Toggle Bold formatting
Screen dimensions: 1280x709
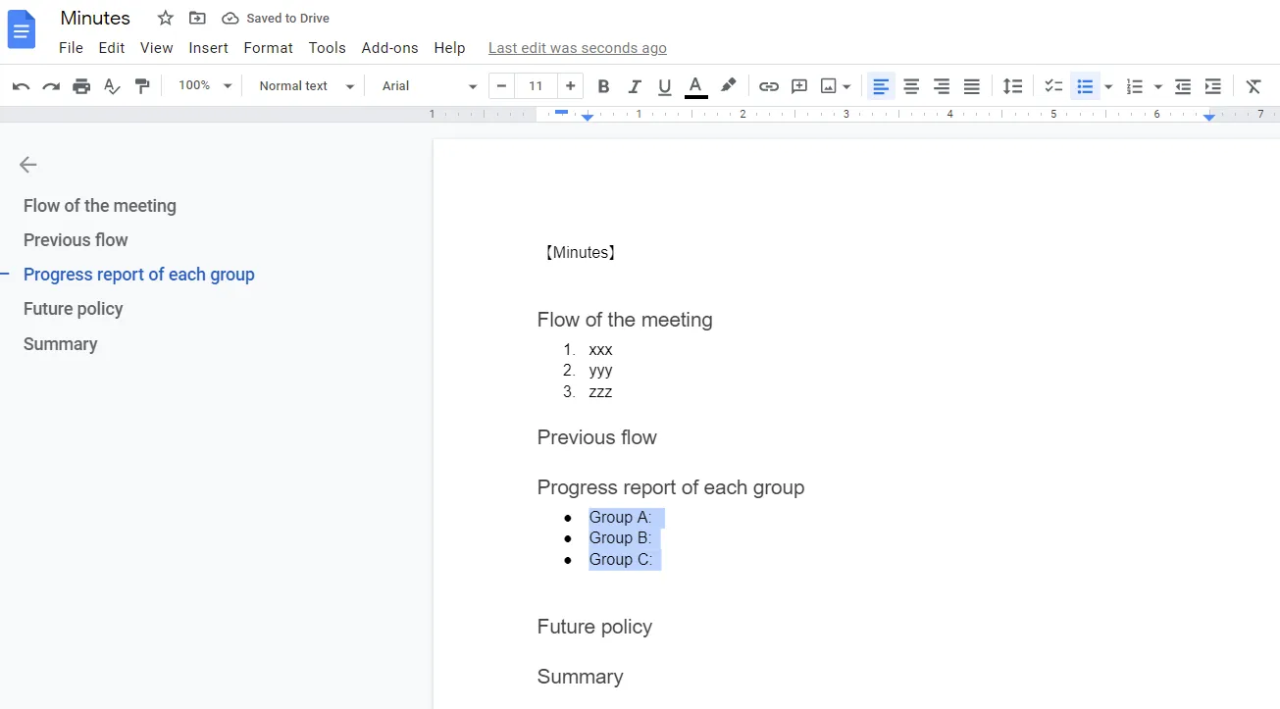(x=603, y=86)
